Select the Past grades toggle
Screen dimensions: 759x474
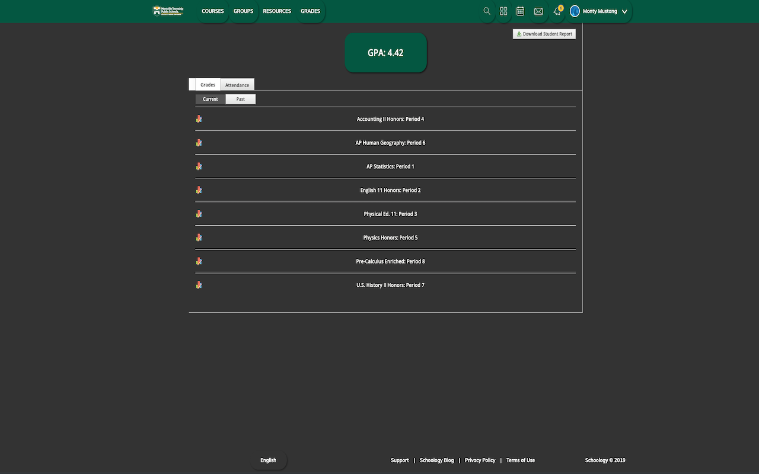click(x=240, y=99)
